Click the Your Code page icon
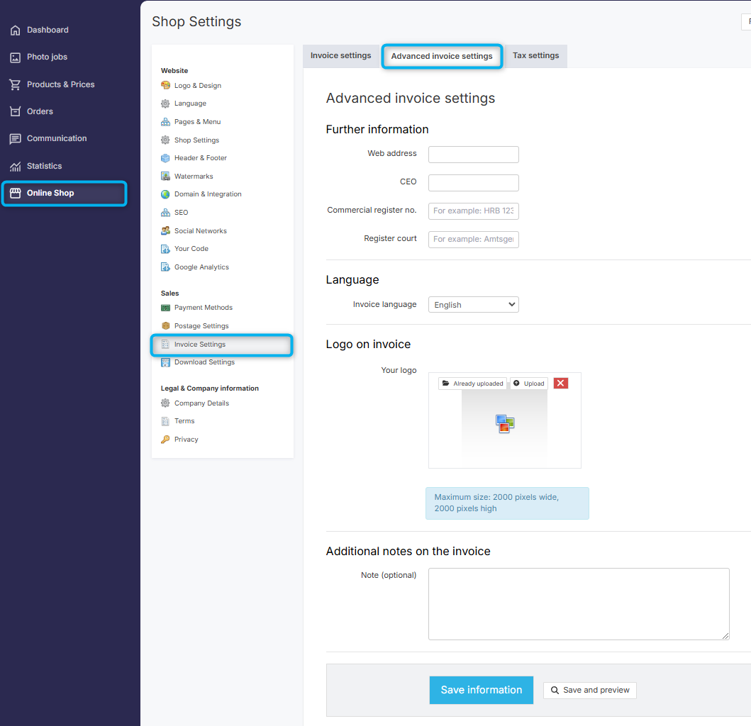 coord(165,249)
